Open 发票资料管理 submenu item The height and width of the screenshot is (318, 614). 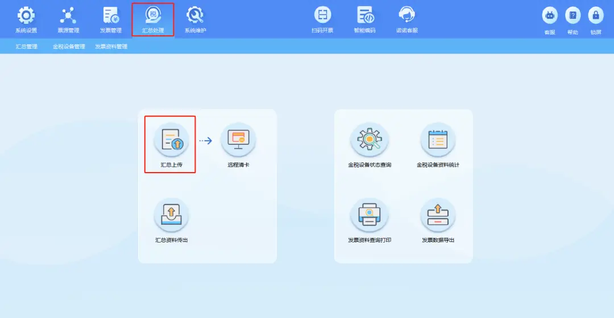pyautogui.click(x=111, y=47)
